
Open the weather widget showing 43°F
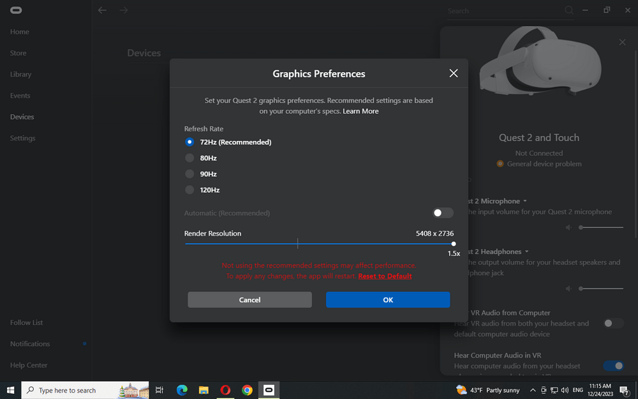click(x=488, y=390)
